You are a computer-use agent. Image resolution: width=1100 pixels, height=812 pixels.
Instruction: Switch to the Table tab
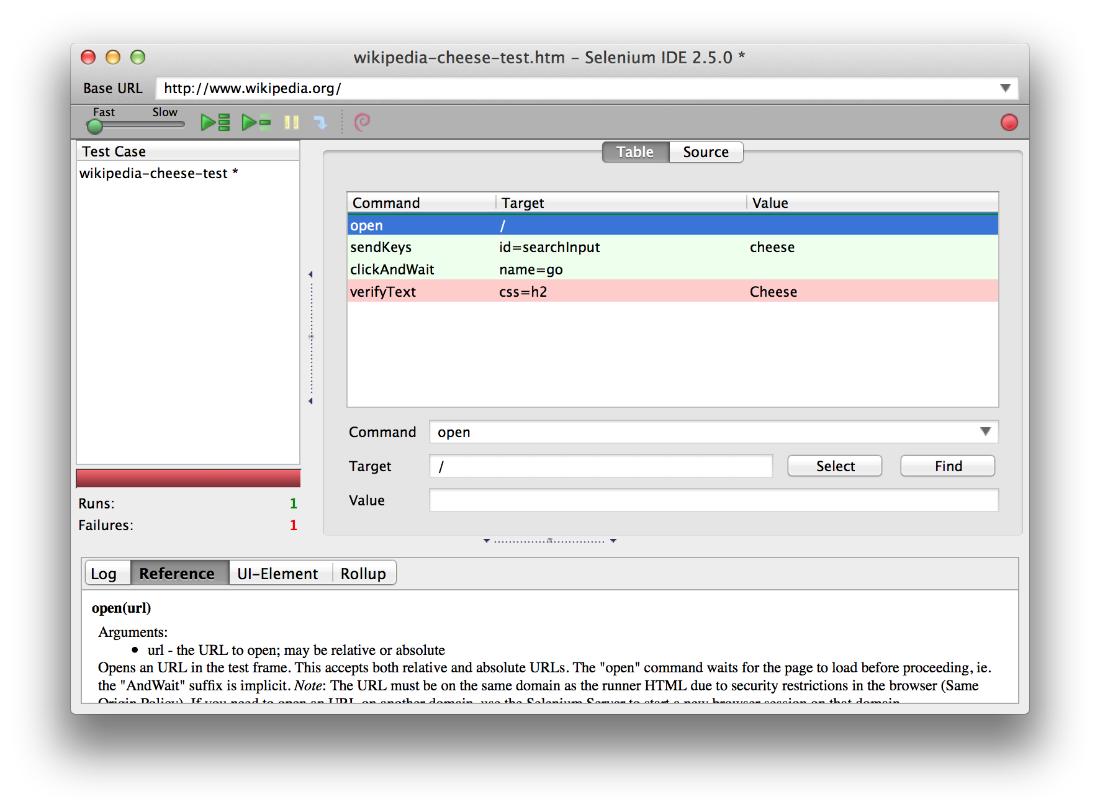coord(635,152)
